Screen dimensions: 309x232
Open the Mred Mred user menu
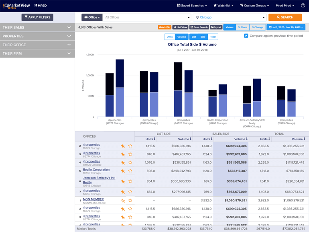(285, 6)
